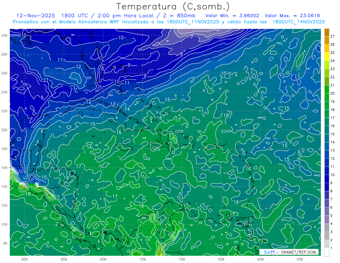The width and height of the screenshot is (340, 263).
Task: Click the '8N' latitude label
Action: (5, 243)
